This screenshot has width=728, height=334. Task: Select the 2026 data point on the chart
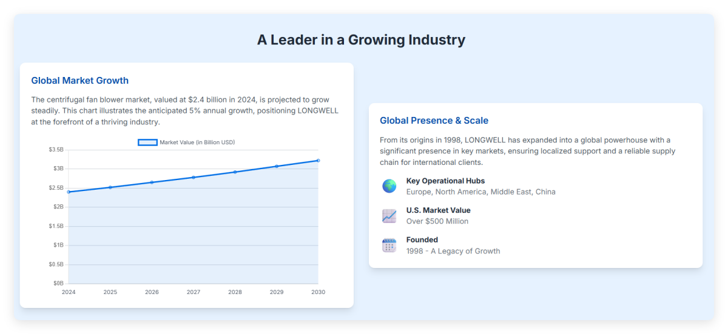(152, 182)
